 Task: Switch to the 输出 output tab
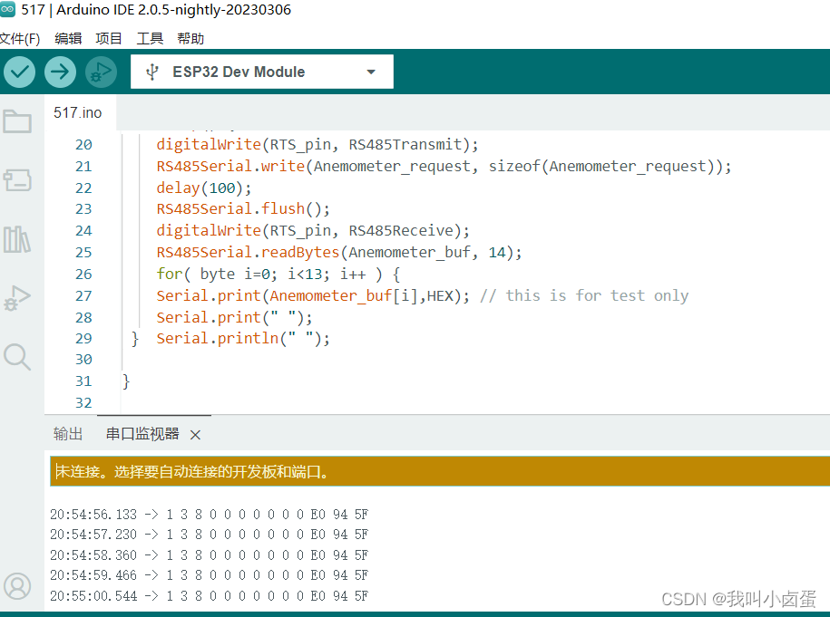tap(68, 434)
